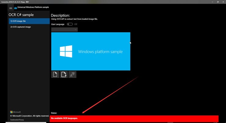This screenshot has height=123, width=226.
Task: Close the photo viewer window
Action: click(223, 2)
